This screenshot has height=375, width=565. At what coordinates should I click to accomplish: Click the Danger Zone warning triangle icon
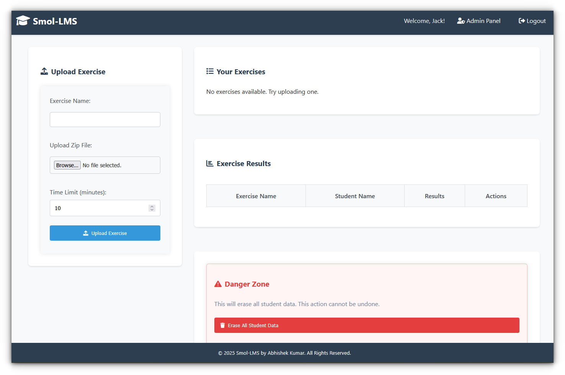[x=218, y=284]
